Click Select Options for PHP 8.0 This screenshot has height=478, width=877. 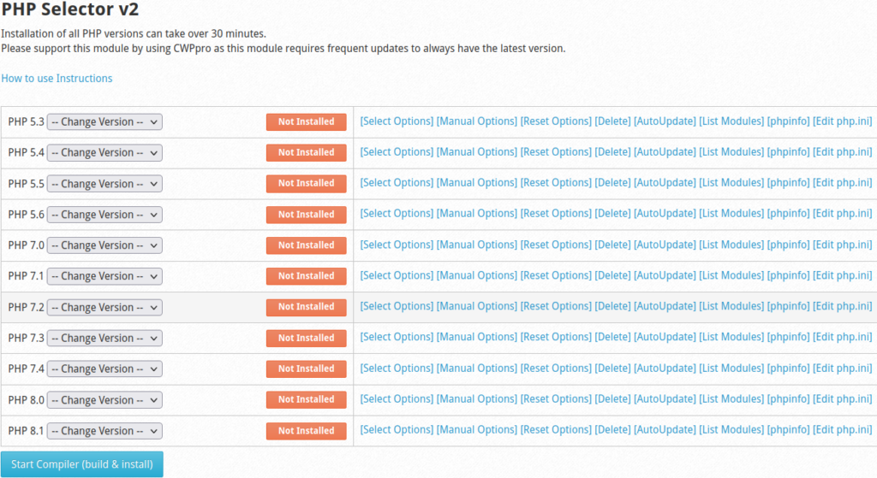point(397,399)
